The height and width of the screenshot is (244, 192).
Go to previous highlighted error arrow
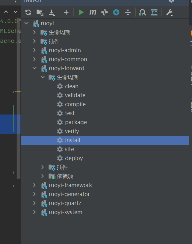point(6,12)
